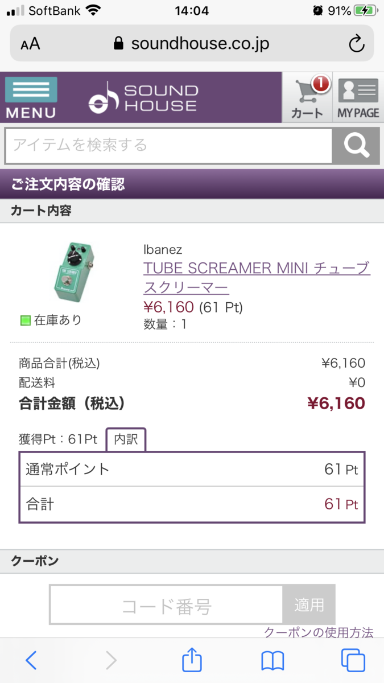The height and width of the screenshot is (683, 384).
Task: Go back with Safari back arrow
Action: pyautogui.click(x=31, y=660)
